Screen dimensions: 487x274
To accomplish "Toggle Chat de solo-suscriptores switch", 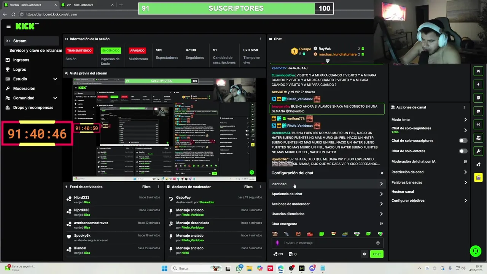I will coord(463,141).
